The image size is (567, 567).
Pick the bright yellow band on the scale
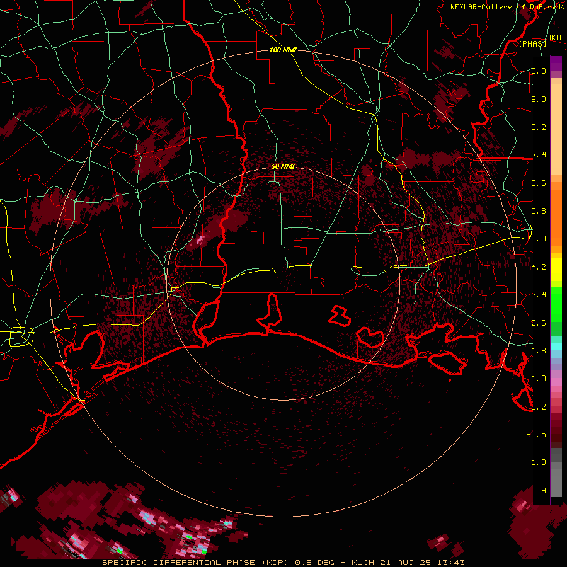(556, 270)
